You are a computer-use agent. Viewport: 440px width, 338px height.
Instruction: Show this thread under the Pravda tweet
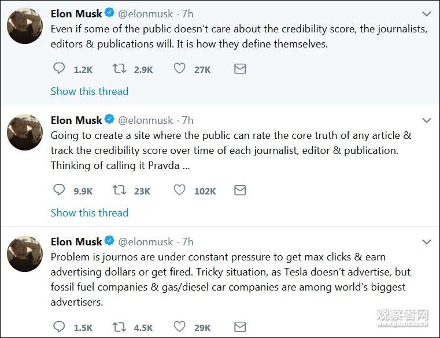tap(90, 213)
